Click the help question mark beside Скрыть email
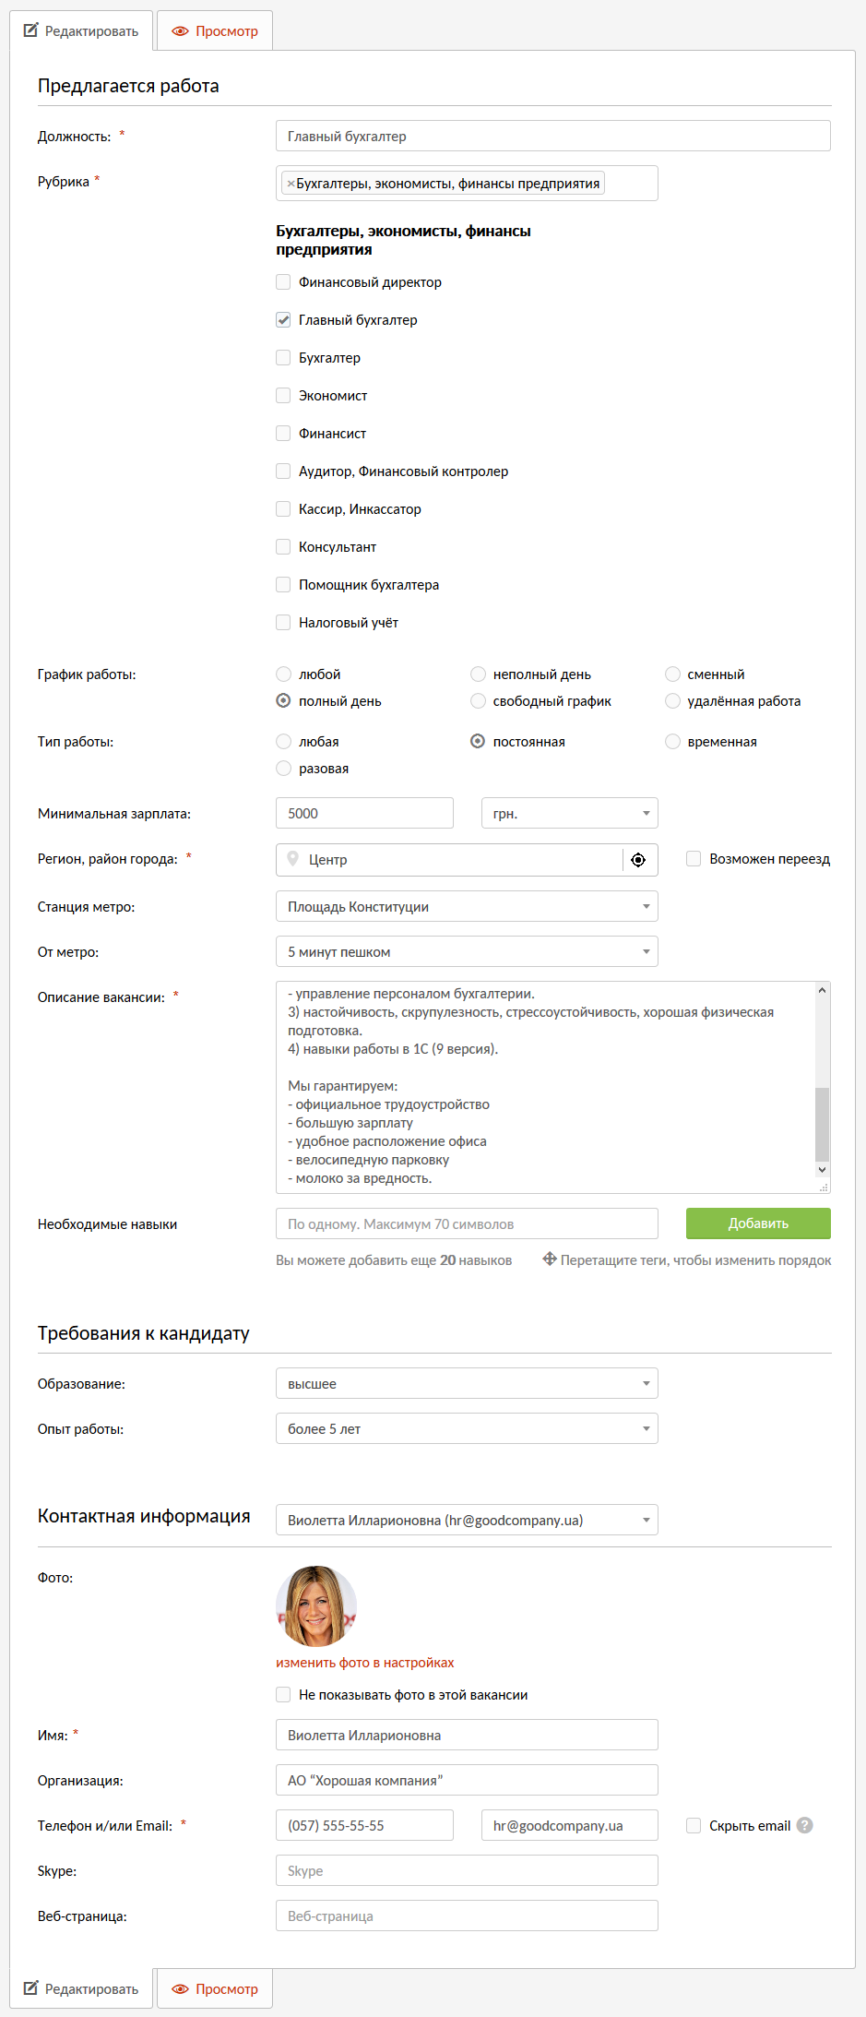This screenshot has width=866, height=2017. click(805, 1825)
